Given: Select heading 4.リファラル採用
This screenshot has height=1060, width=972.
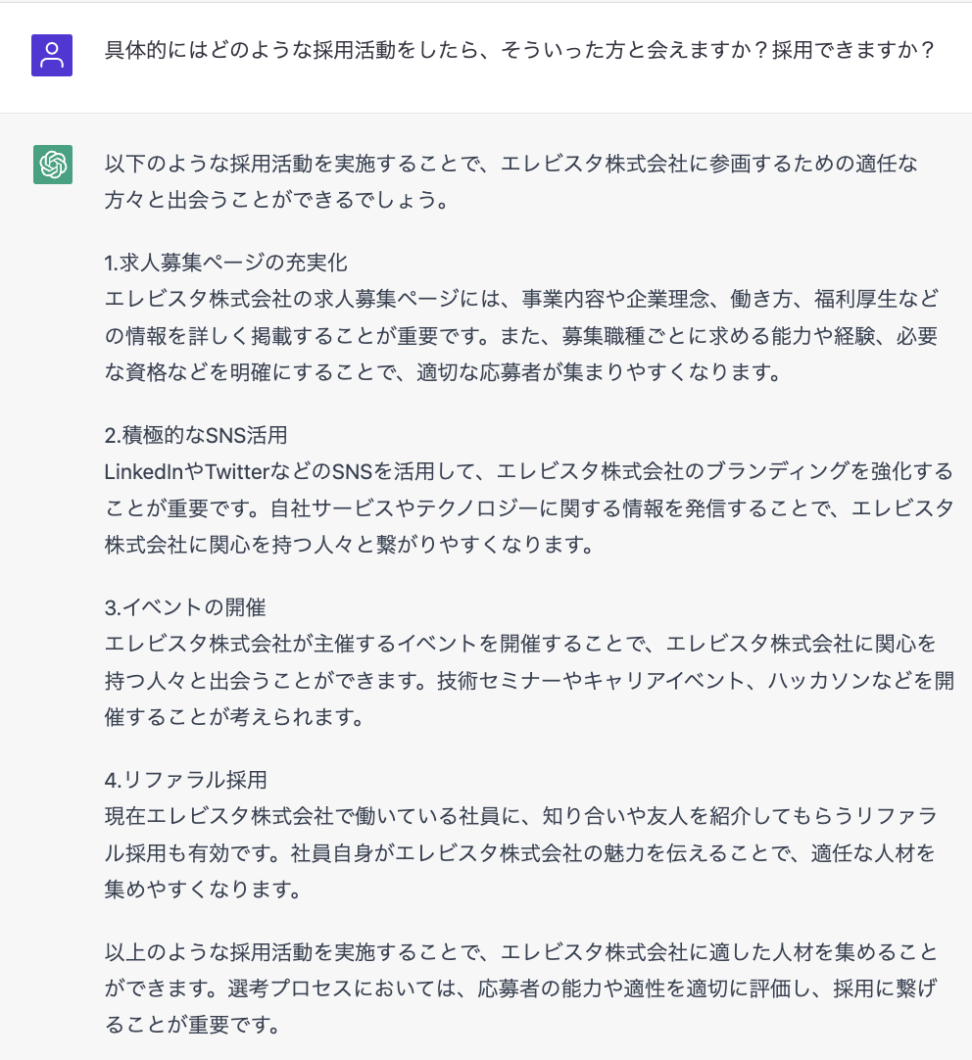Looking at the screenshot, I should click(x=186, y=780).
